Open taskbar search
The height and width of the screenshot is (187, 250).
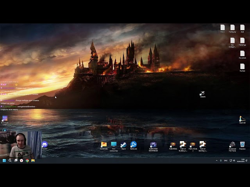click(10, 161)
